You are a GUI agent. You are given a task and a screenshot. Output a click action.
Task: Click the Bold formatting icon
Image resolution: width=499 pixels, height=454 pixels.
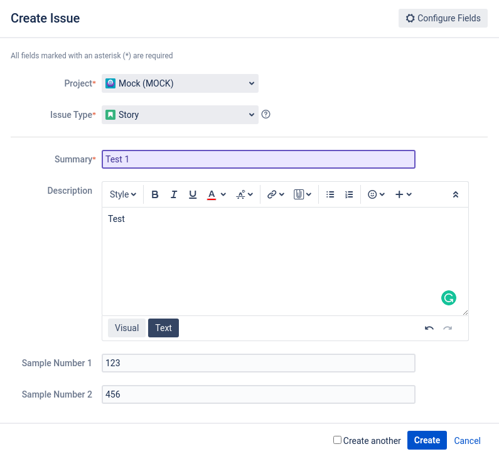click(155, 194)
